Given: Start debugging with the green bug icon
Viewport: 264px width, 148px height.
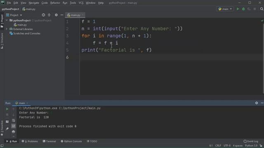Looking at the screenshot, I should [x=243, y=9].
